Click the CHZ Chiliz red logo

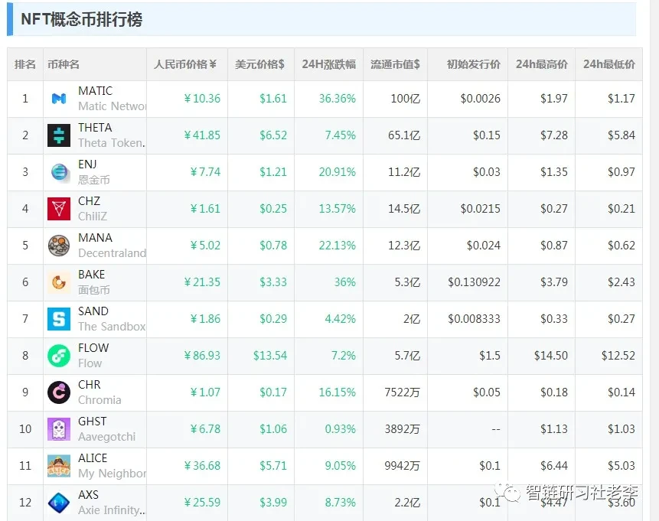tap(59, 209)
